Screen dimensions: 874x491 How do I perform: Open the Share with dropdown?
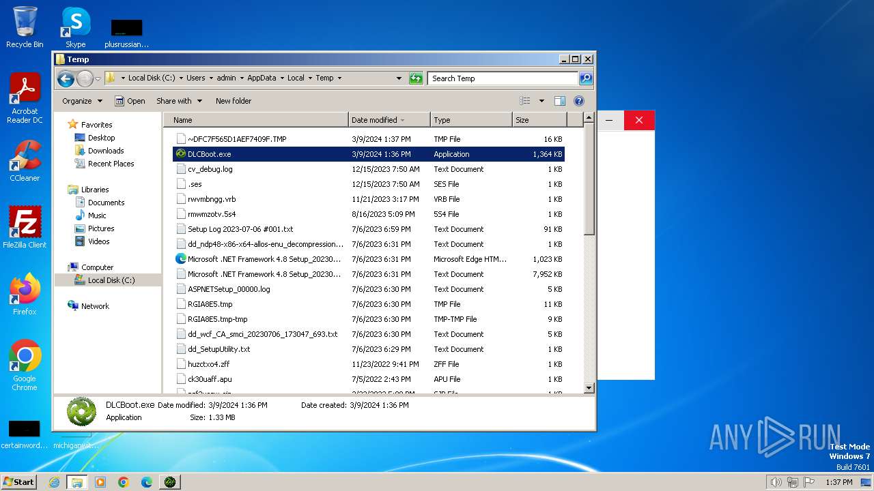(x=180, y=101)
